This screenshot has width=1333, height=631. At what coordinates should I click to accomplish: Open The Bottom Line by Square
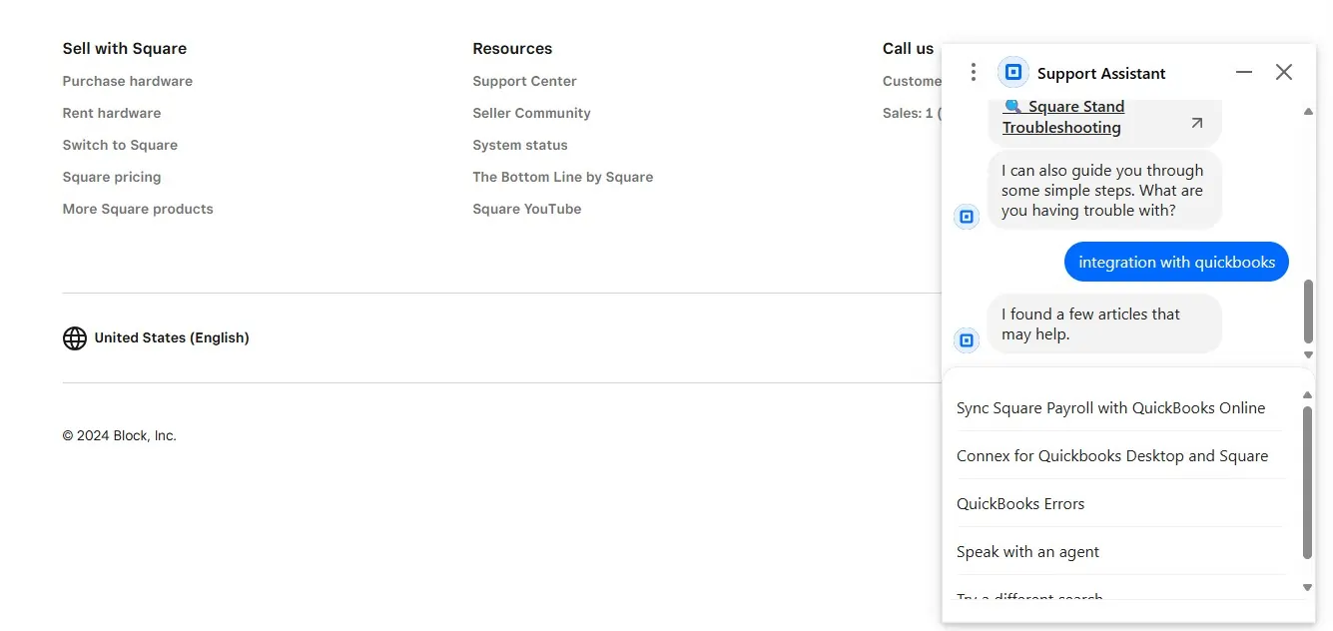click(562, 177)
